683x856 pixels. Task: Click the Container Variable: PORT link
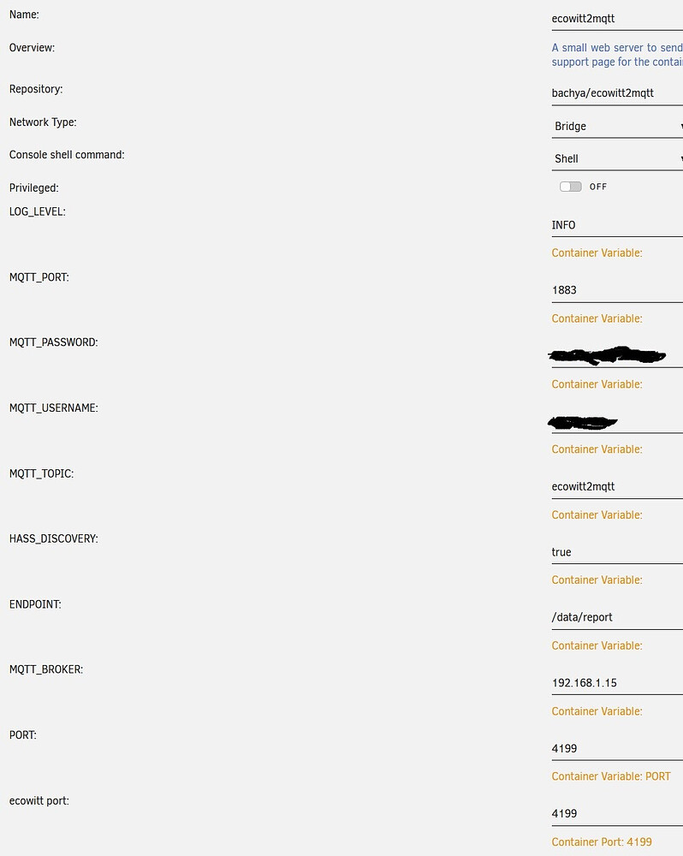611,776
